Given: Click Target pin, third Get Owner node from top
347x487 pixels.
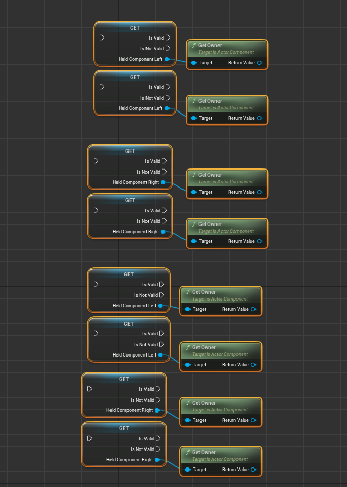Looking at the screenshot, I should pos(194,192).
